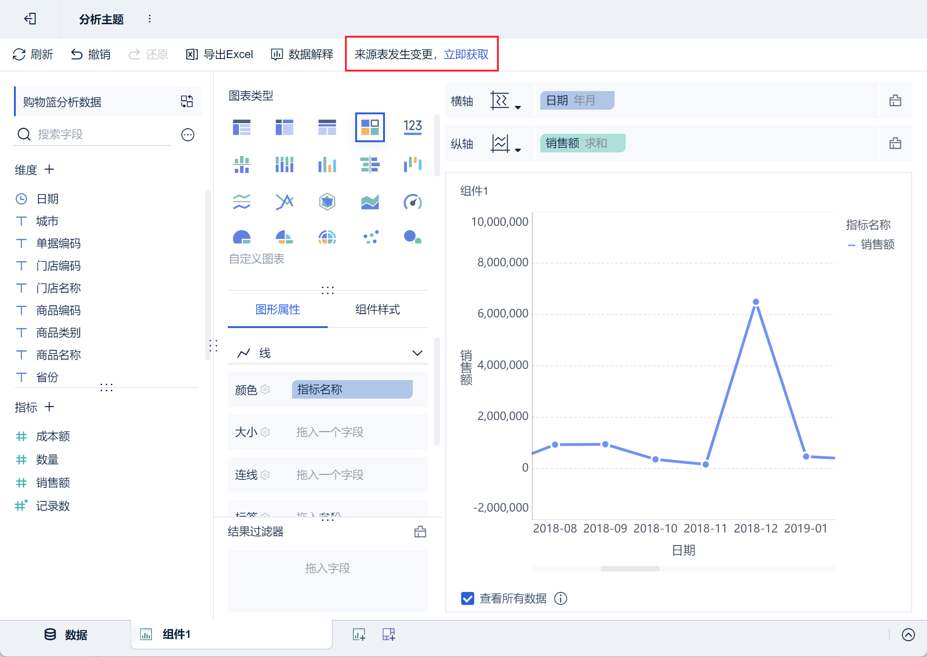Click the switch dataset icon beside 购物篮分析数据
Screen dimensions: 927x657
[x=187, y=101]
